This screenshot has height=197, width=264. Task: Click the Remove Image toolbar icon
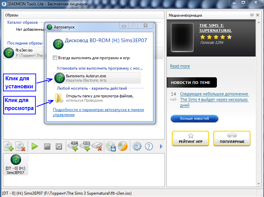pyautogui.click(x=21, y=146)
